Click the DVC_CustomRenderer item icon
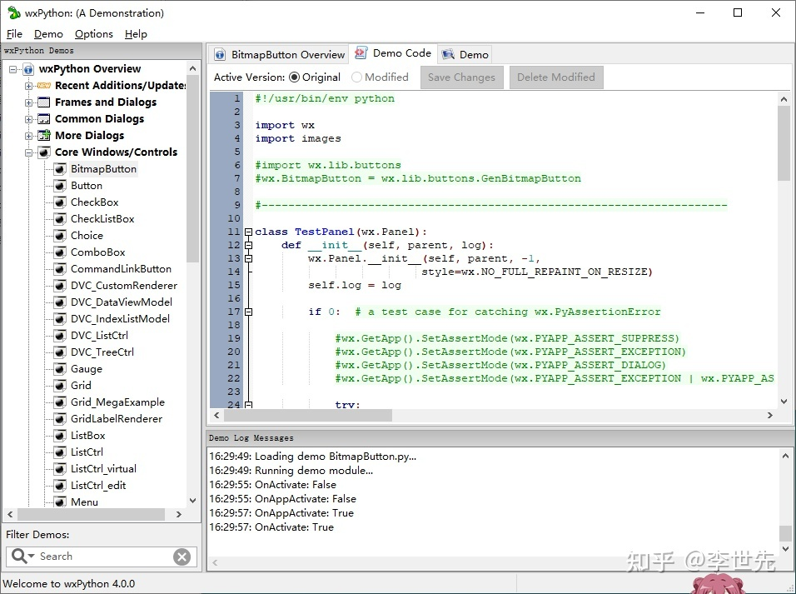Screen dimensions: 796x594 (60, 286)
